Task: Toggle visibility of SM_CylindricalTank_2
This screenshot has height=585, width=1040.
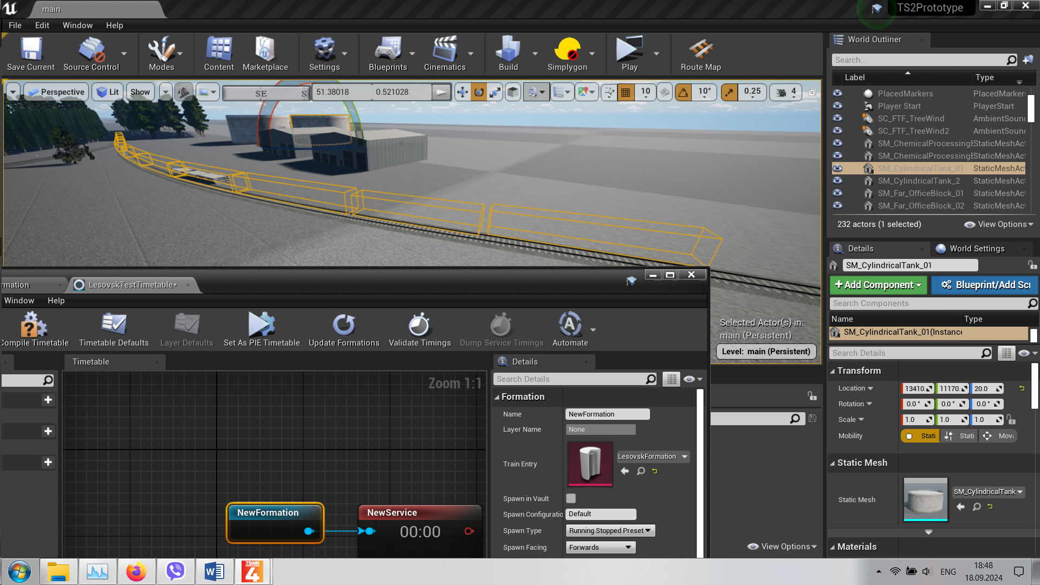Action: [x=837, y=181]
